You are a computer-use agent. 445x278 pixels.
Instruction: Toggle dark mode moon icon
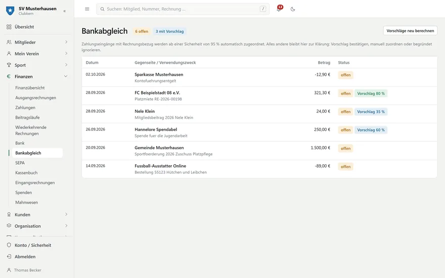tap(293, 9)
